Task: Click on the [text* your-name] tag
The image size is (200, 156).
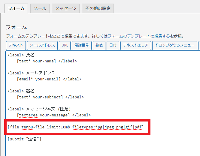Action: (x=36, y=61)
